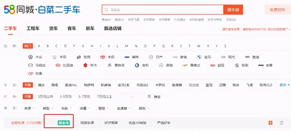
Task: Click the main search input field
Action: coord(163,10)
